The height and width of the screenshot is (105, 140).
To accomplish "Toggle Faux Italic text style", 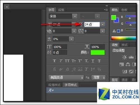I will tap(61, 61).
